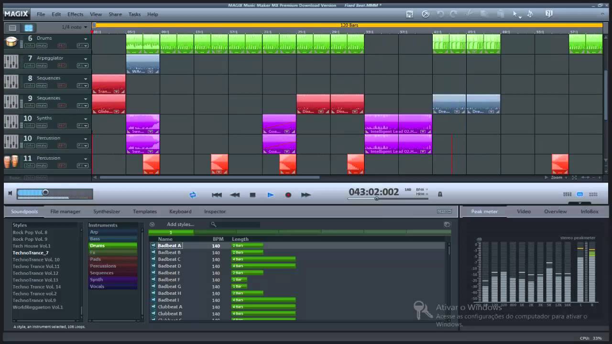
Task: Open the Drums track name dropdown
Action: coord(86,39)
